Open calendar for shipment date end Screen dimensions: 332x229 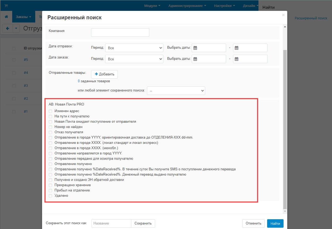[x=237, y=48]
